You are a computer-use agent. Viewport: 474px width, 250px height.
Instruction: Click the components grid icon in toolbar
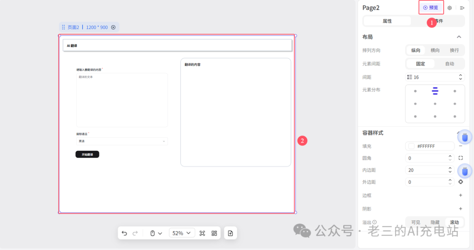[214, 233]
